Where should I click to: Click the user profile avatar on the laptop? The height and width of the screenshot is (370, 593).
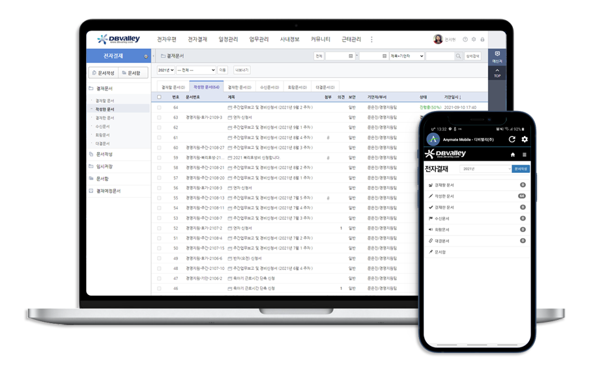click(438, 39)
